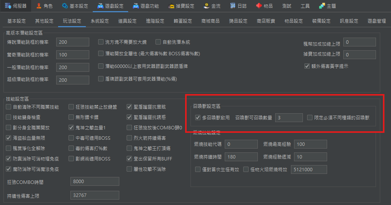Click the gear icon beside 基本設定
The width and height of the screenshot is (391, 205).
pyautogui.click(x=65, y=6)
